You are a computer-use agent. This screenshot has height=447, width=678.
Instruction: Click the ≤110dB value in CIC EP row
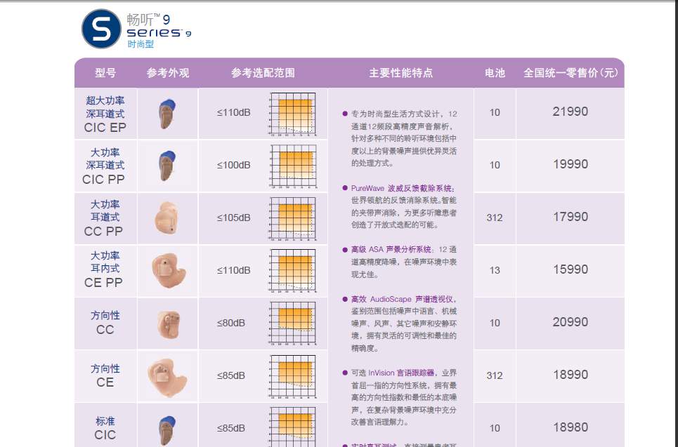pos(233,112)
